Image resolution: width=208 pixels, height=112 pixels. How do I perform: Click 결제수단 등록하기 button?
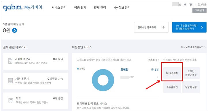151,27
